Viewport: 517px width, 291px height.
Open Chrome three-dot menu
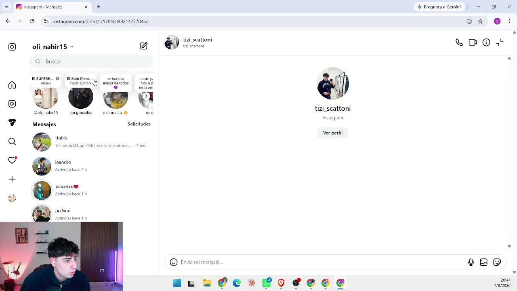click(x=509, y=21)
